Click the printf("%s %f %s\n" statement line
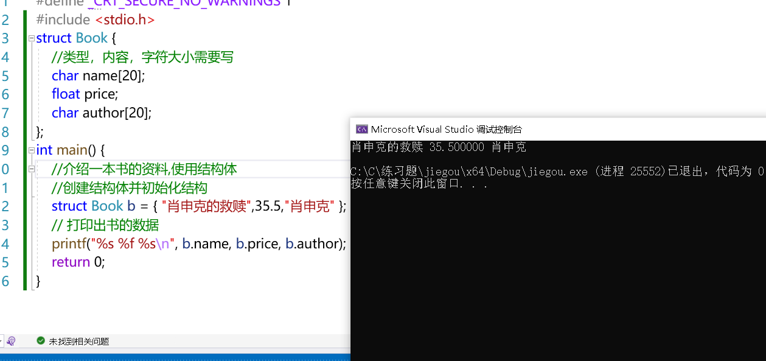766x361 pixels. (x=199, y=244)
